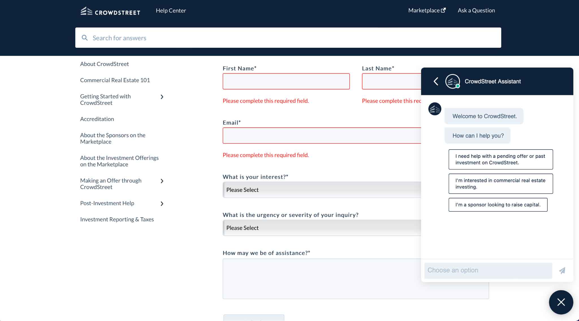Open Accreditation sidebar link
Viewport: 579px width, 321px height.
click(x=97, y=119)
